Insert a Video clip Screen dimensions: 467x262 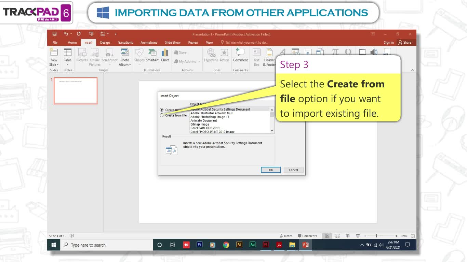point(362,52)
